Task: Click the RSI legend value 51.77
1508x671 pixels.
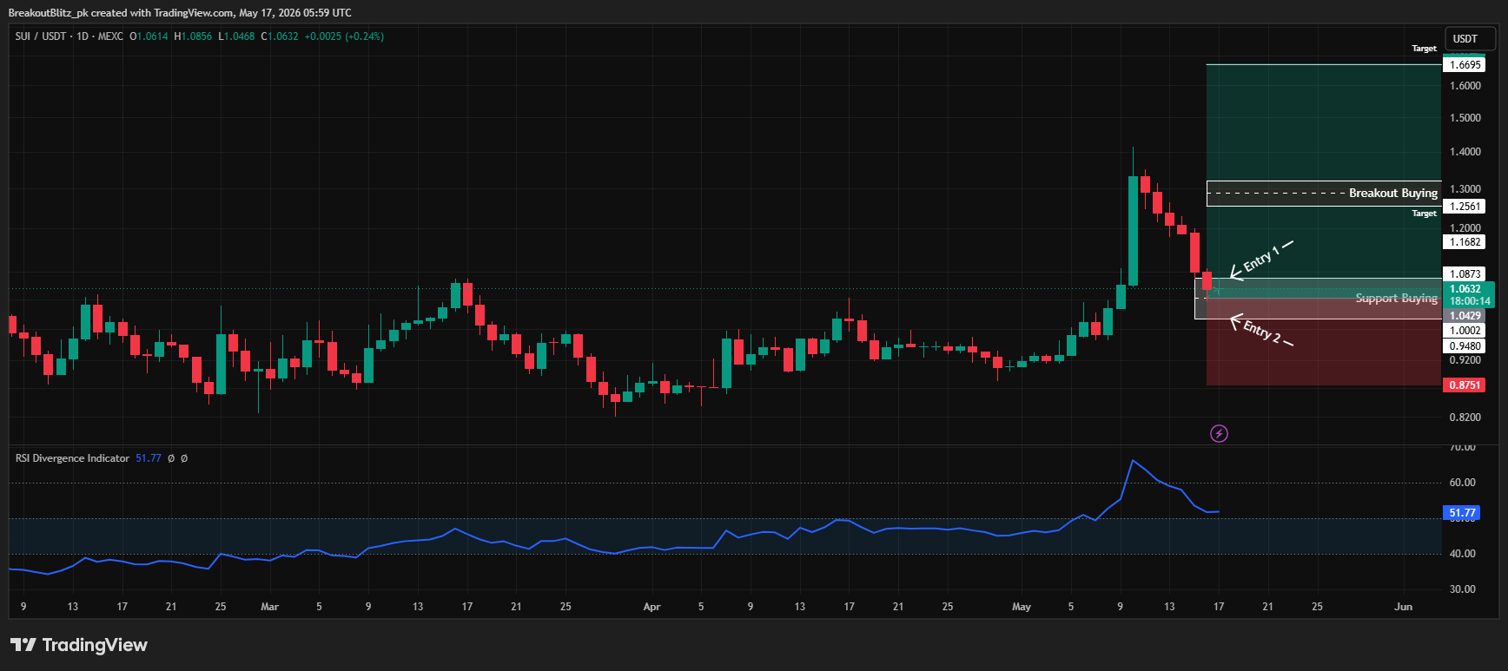Action: tap(149, 458)
